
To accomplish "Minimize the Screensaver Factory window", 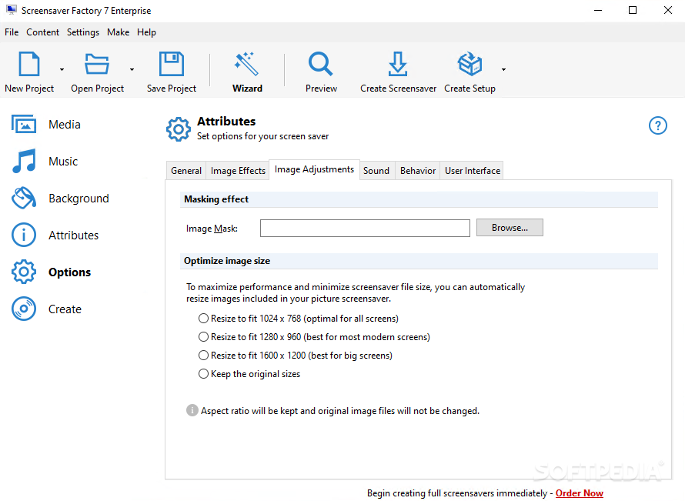I will [598, 10].
